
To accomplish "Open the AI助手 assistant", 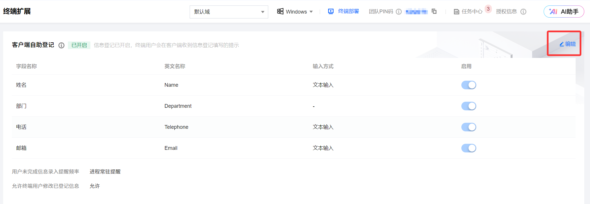I will tap(564, 12).
